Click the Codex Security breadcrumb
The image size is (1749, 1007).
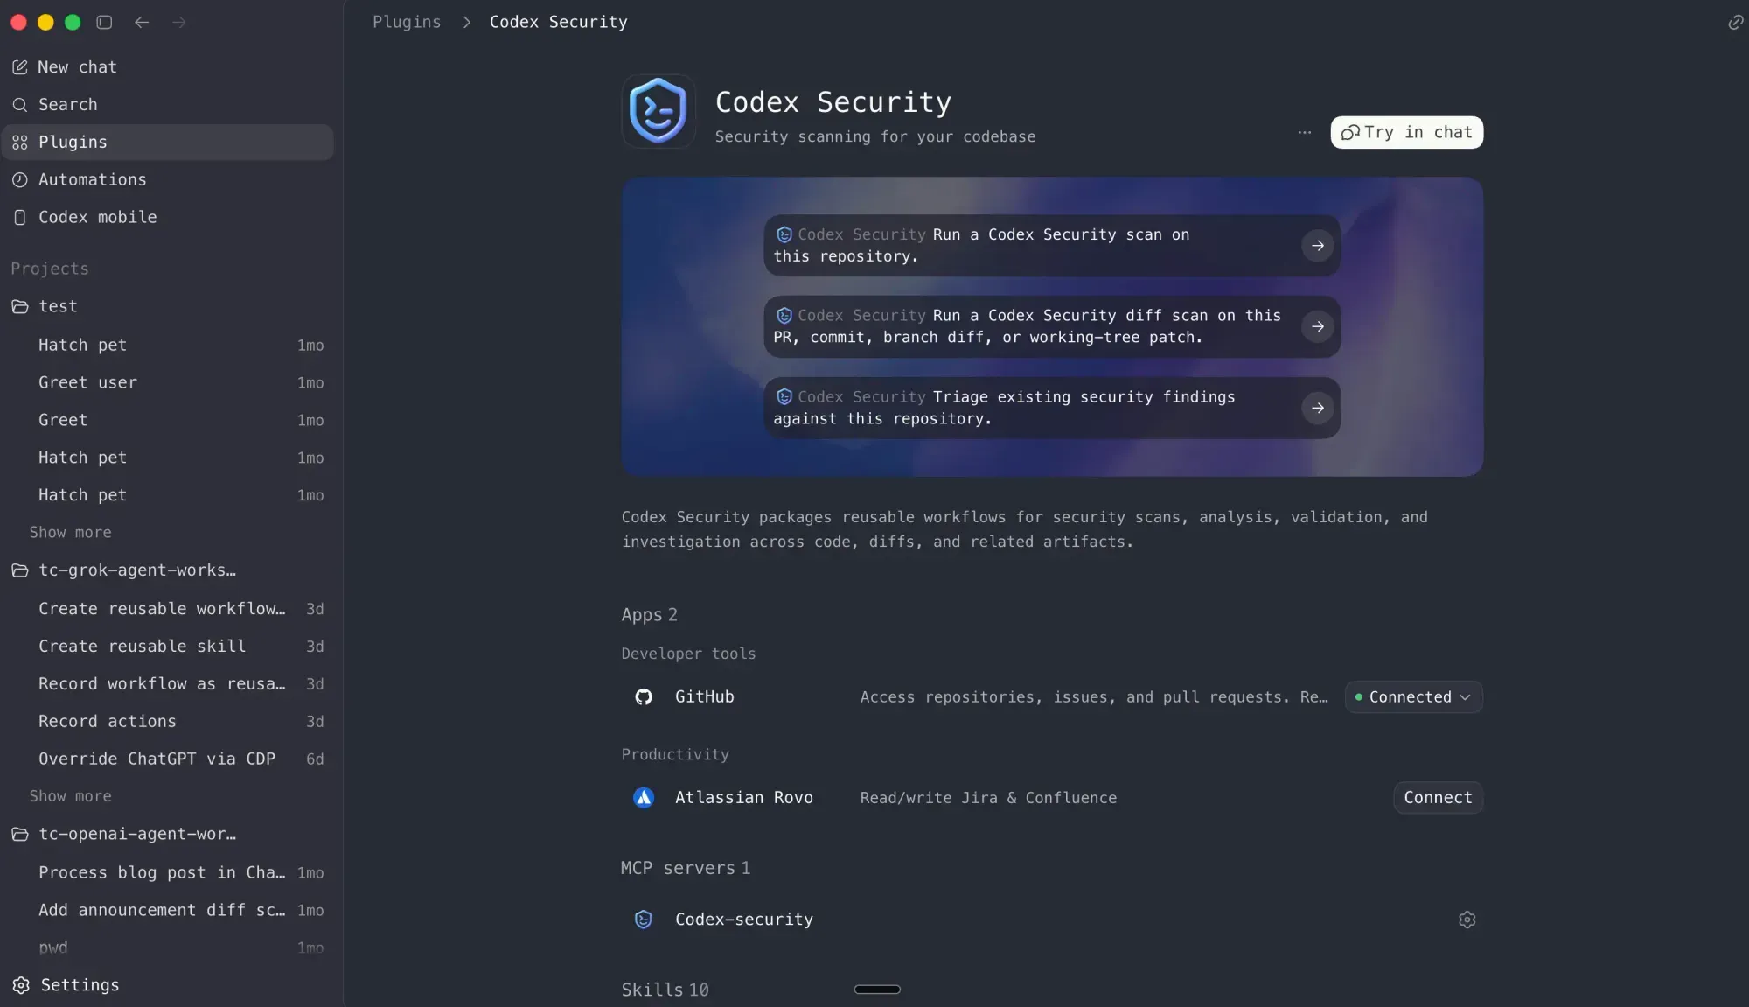coord(558,22)
